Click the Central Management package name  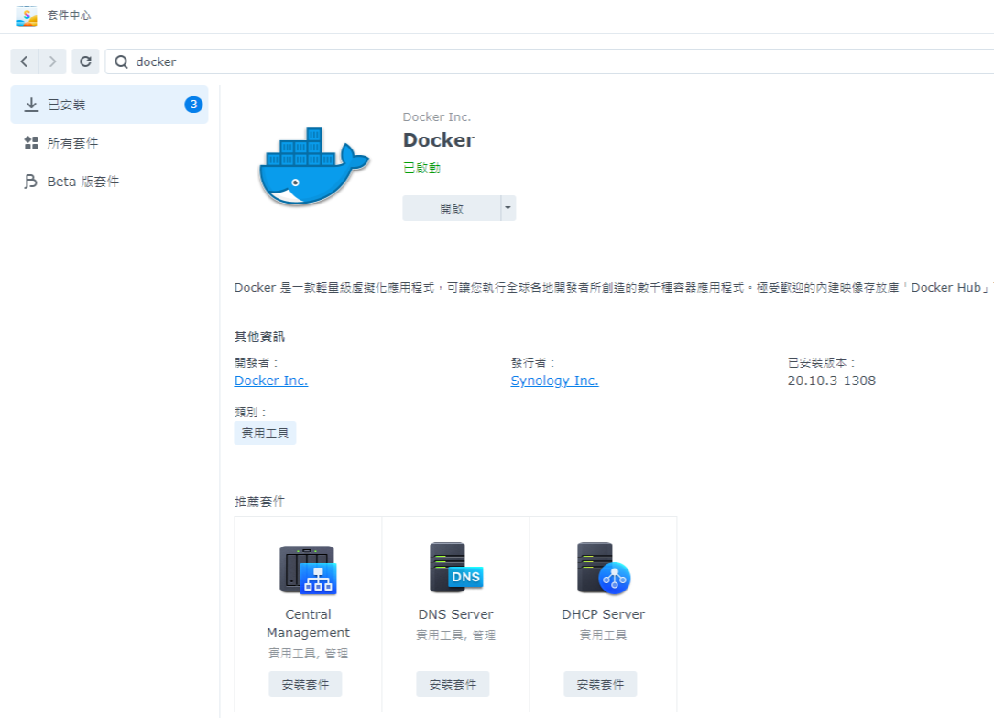coord(308,624)
